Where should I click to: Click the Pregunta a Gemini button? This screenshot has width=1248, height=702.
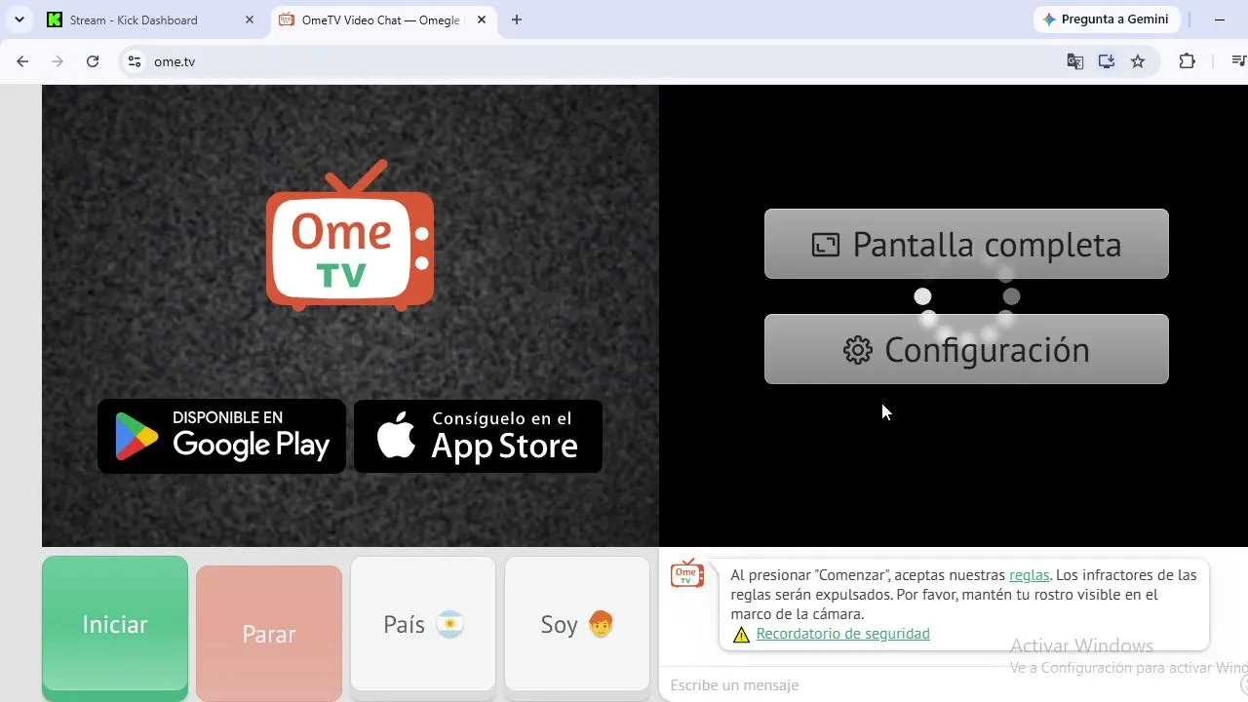click(x=1107, y=19)
